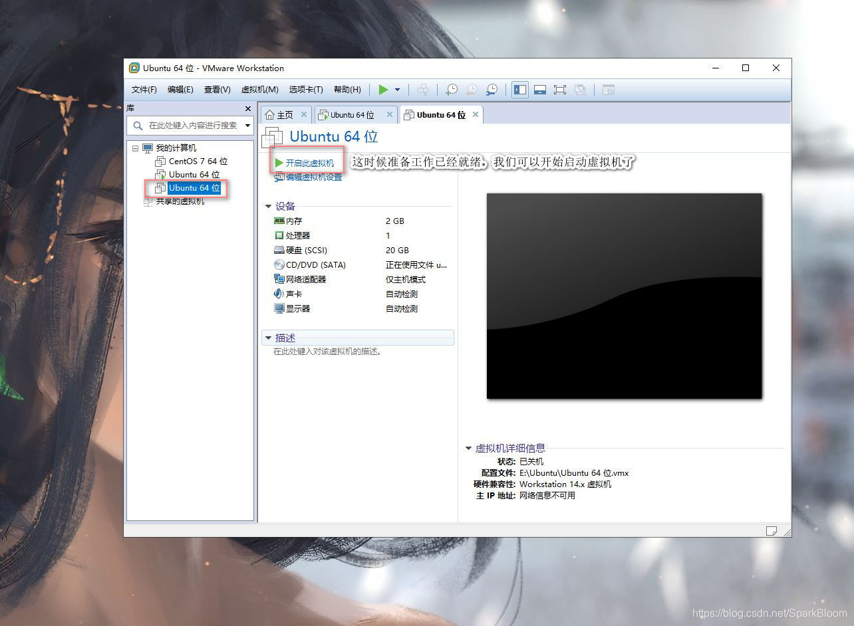Click the Workstation 14.x 虚拟机 compatibility text
The width and height of the screenshot is (854, 626).
(x=565, y=484)
